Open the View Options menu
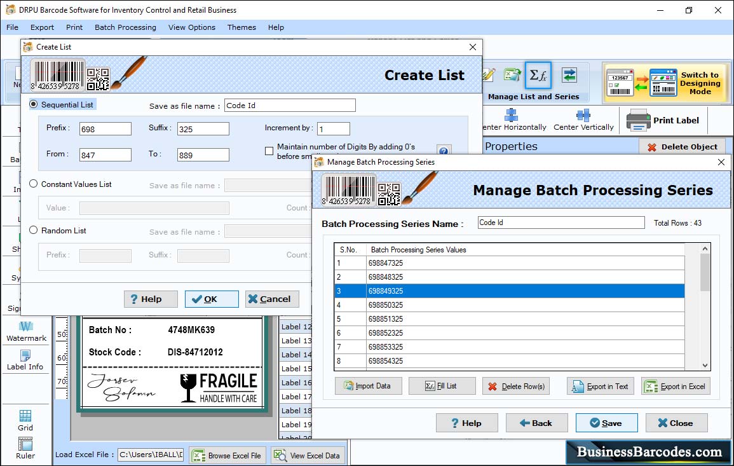 tap(192, 27)
